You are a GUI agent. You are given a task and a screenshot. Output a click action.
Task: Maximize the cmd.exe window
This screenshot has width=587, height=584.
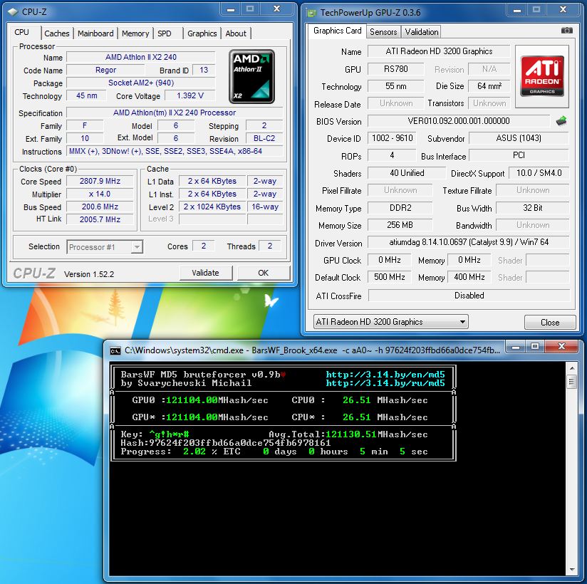(535, 347)
